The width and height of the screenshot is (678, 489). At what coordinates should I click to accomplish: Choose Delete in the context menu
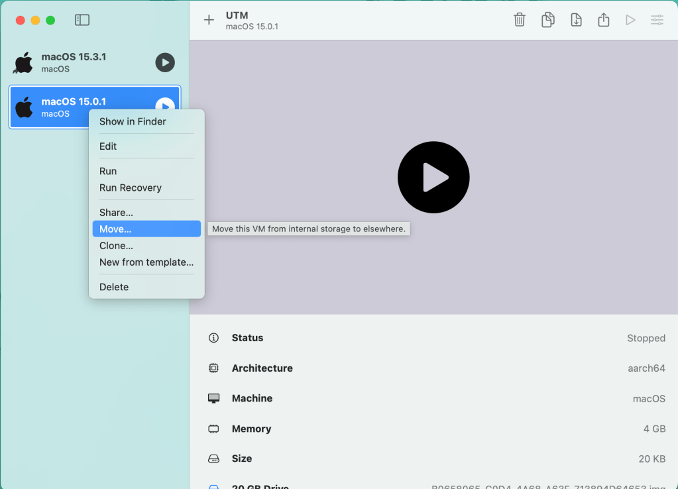(x=114, y=287)
